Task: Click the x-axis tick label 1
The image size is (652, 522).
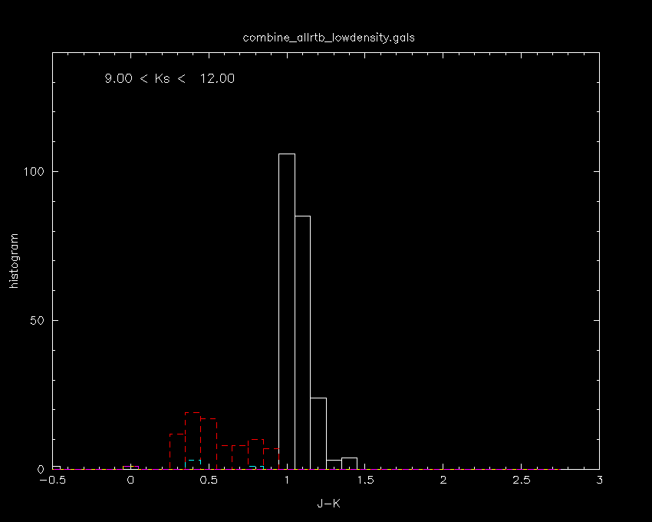Action: tap(287, 481)
